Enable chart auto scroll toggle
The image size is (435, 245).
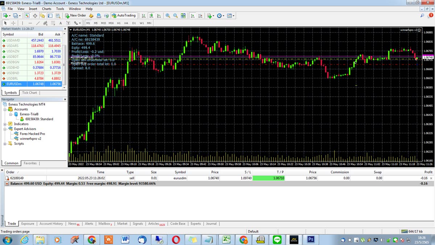(x=192, y=16)
